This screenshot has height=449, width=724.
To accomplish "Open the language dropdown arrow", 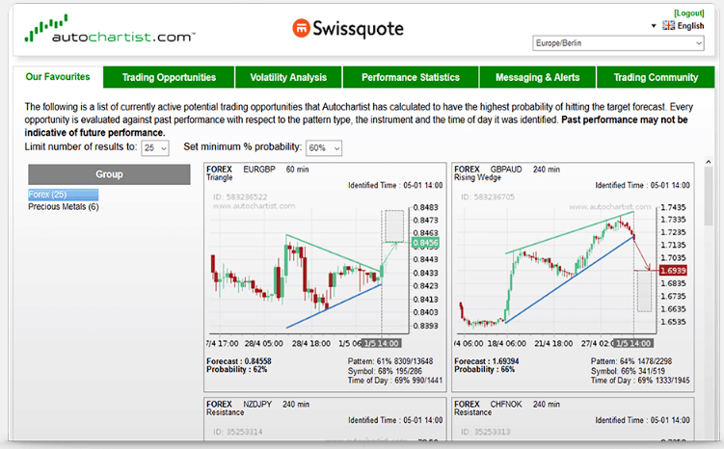I will point(654,26).
